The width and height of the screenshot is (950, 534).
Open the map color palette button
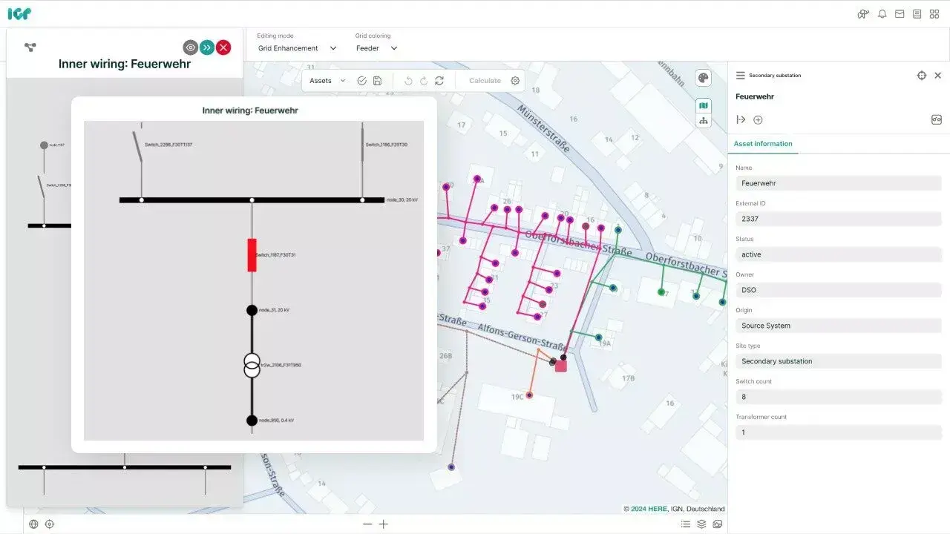point(703,78)
